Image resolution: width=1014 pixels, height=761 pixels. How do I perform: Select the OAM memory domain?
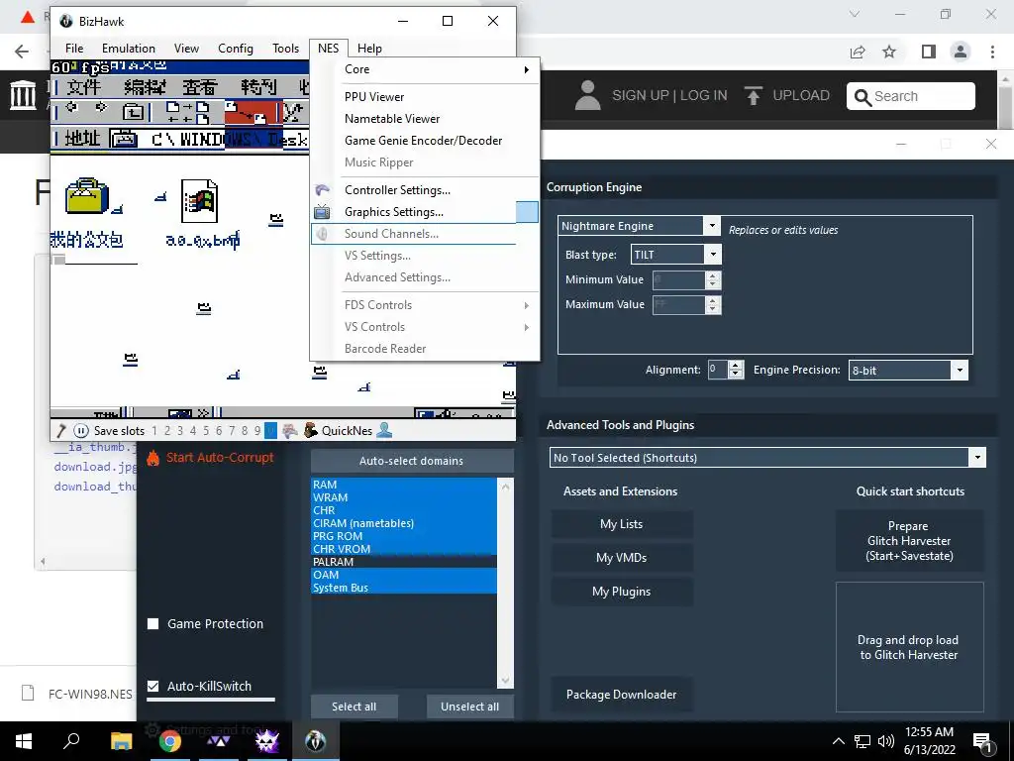tap(404, 575)
